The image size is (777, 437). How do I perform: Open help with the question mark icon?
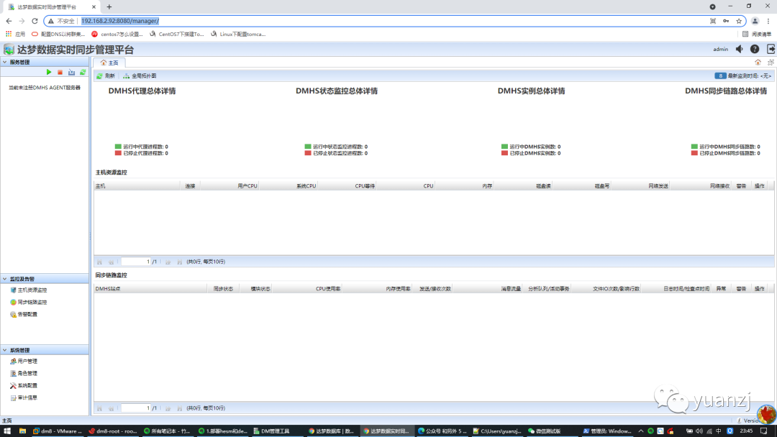(x=755, y=49)
